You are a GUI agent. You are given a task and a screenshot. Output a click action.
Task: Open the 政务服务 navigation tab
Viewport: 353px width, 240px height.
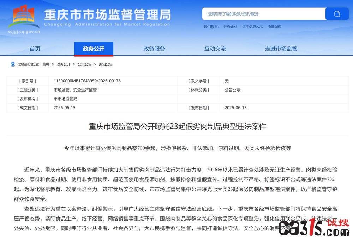pos(155,49)
